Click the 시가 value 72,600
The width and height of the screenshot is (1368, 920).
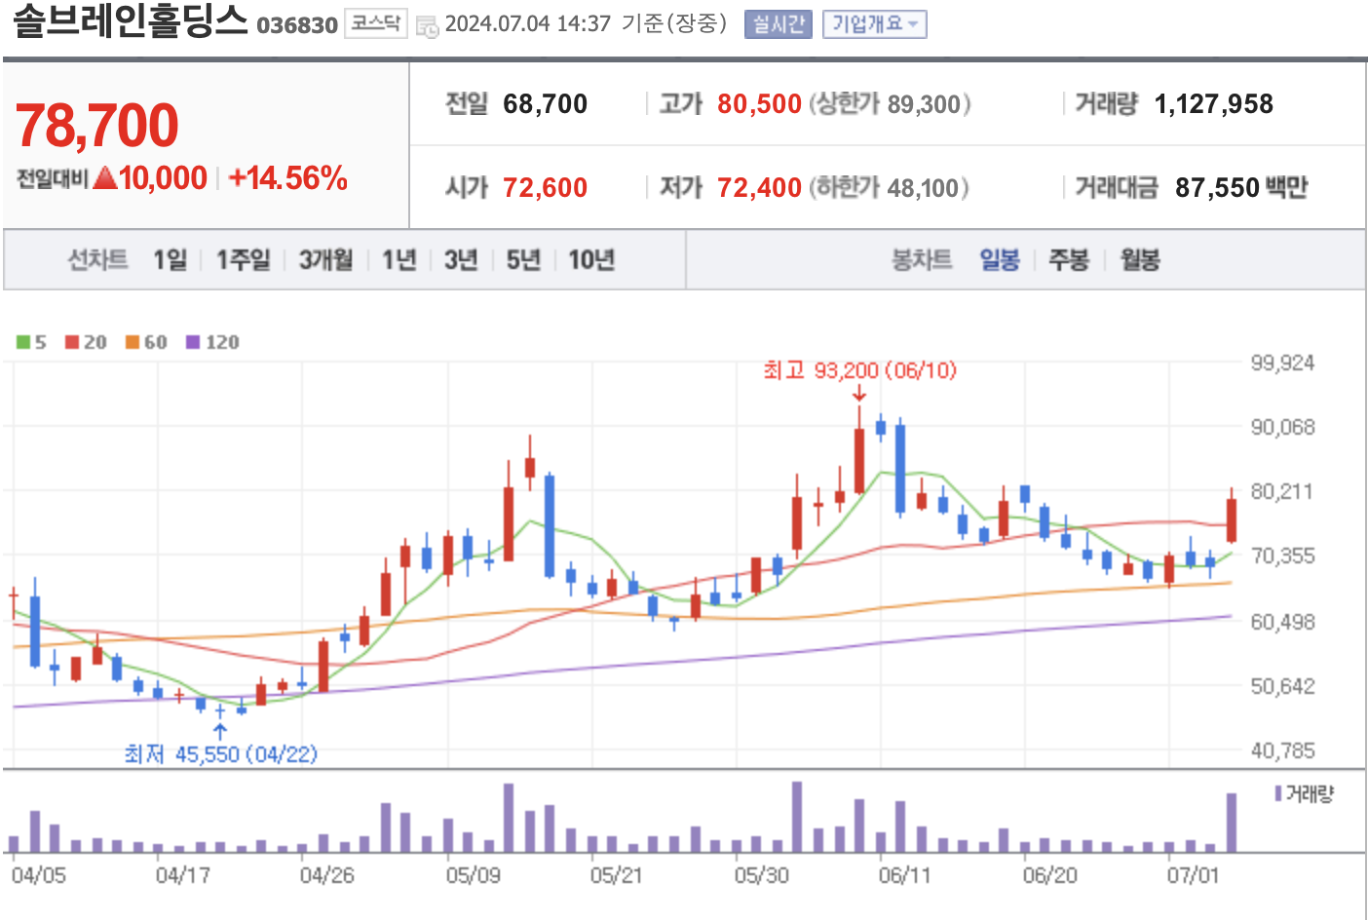coord(546,188)
